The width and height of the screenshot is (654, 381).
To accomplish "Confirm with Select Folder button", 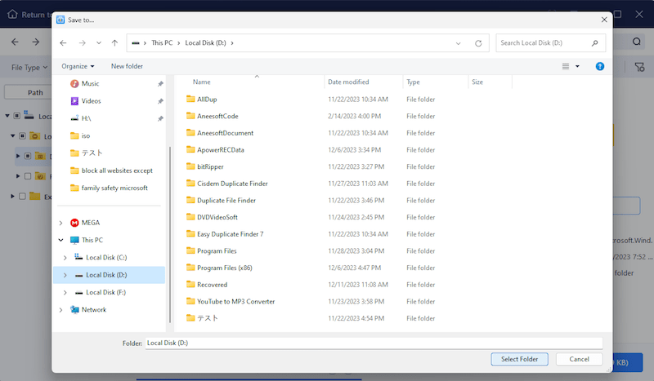I will pos(519,359).
